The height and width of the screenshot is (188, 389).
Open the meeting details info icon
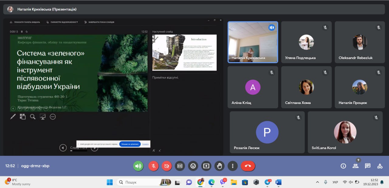[x=343, y=166]
